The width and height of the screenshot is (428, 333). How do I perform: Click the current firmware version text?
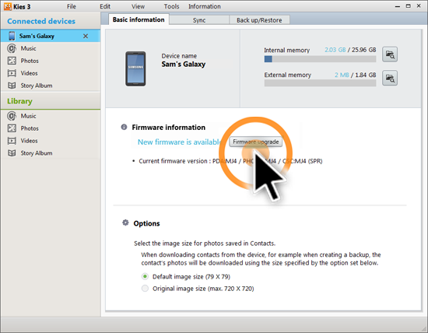coord(230,161)
